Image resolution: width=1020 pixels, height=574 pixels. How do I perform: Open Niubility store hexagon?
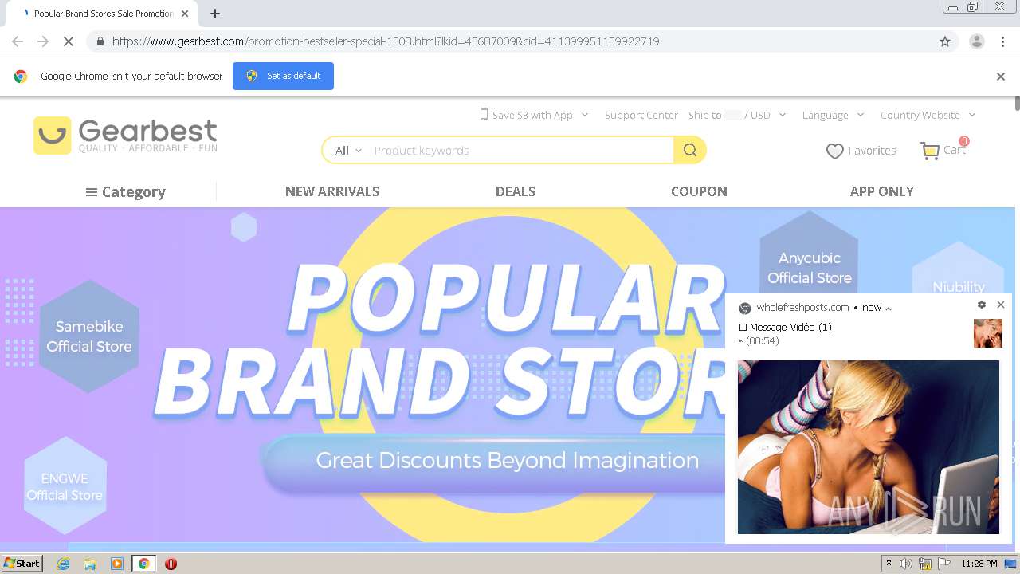tap(959, 269)
